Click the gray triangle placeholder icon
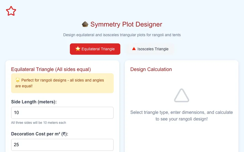The width and height of the screenshot is (244, 152). (182, 95)
